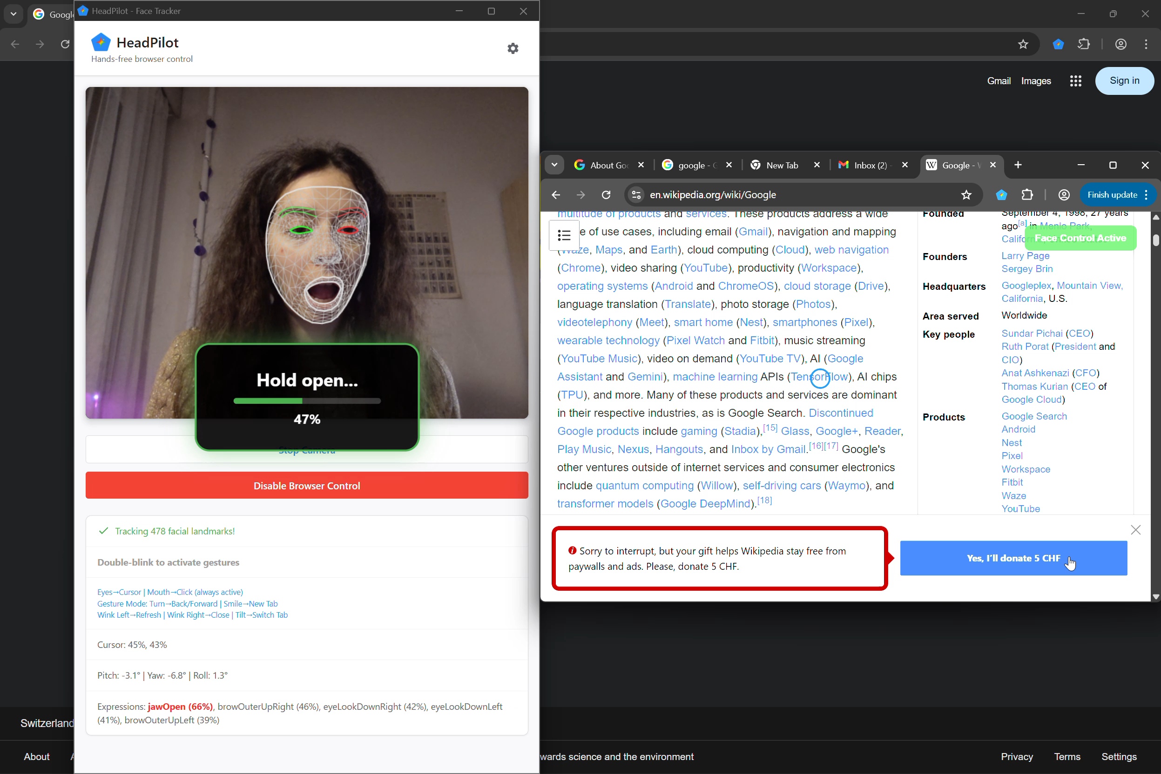Click Hold open progress bar
Screen dimensions: 1161x774
307,401
